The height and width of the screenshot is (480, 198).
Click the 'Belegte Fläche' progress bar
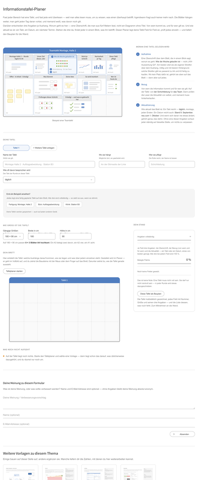point(164,263)
